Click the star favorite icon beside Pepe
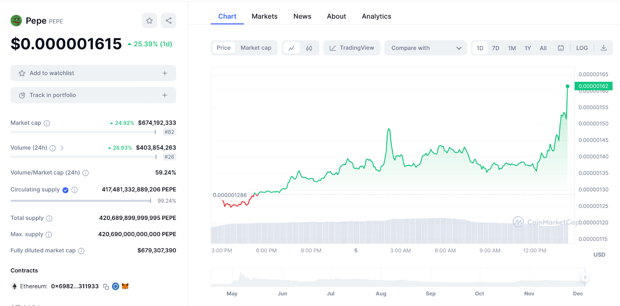 click(x=150, y=21)
